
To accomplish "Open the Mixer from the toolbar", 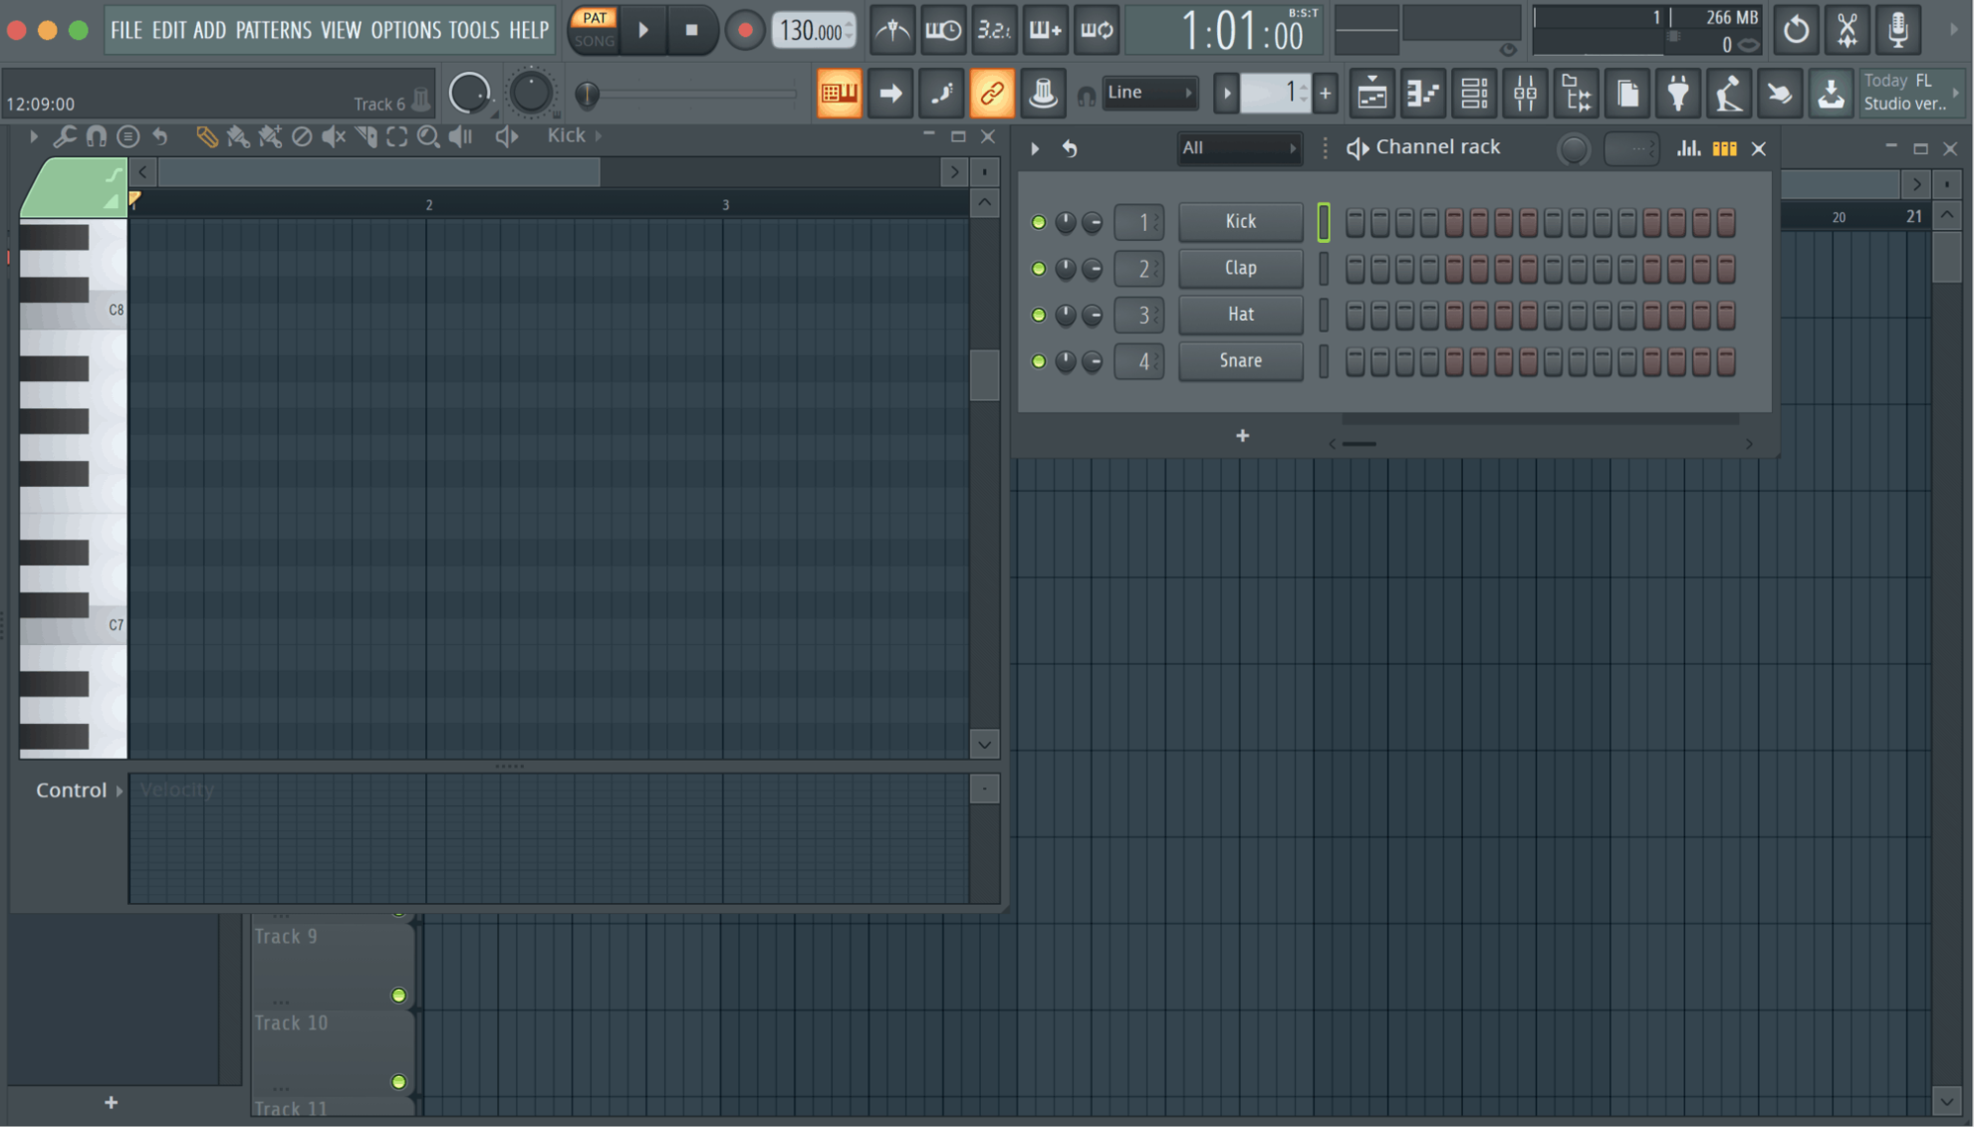I will (1525, 93).
